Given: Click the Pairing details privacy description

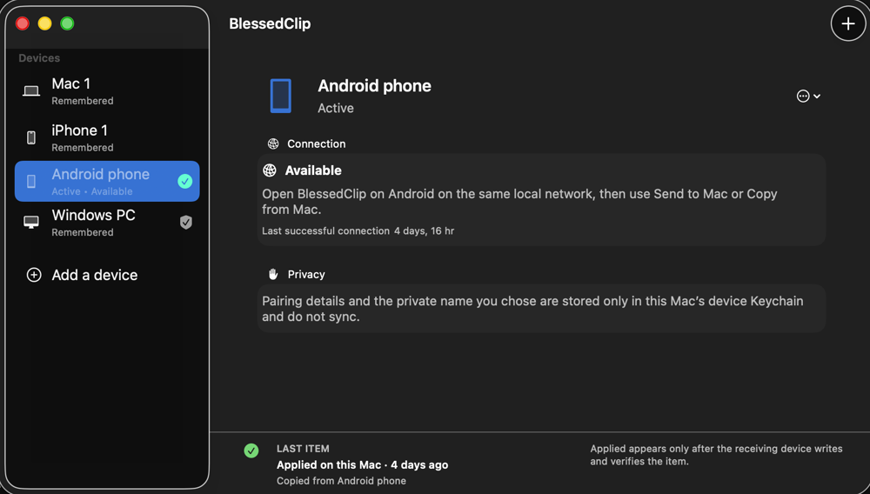Looking at the screenshot, I should tap(532, 309).
